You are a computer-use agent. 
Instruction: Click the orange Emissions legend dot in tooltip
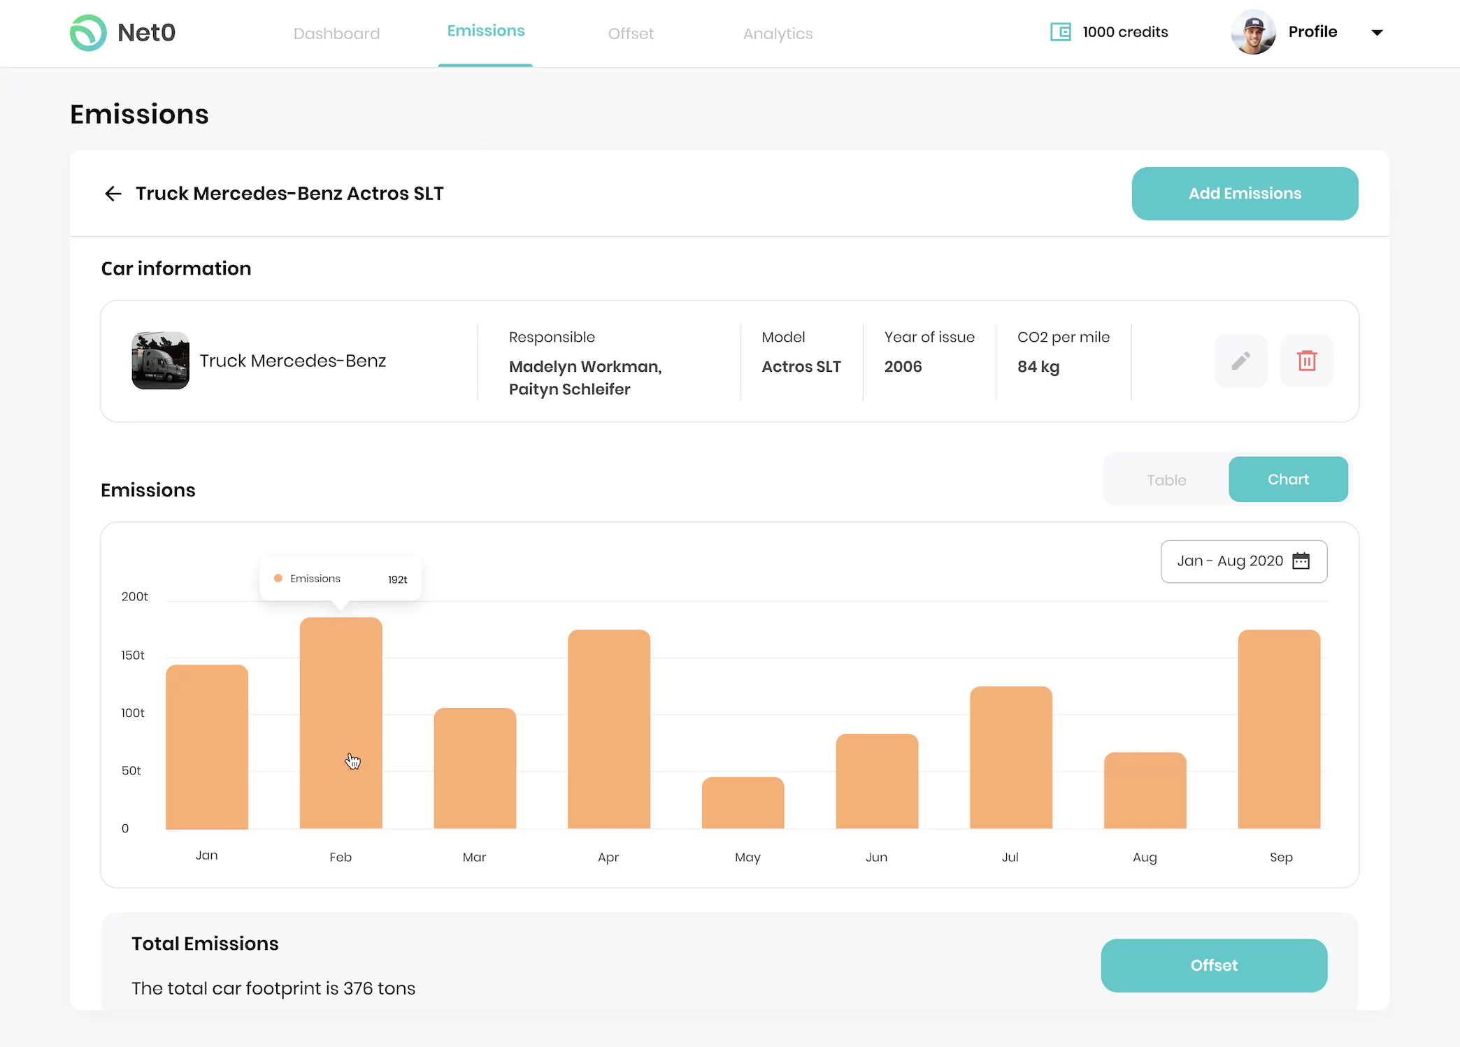[278, 578]
